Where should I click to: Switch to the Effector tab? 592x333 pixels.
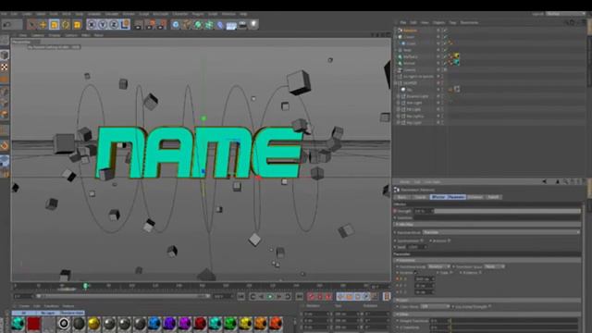438,197
